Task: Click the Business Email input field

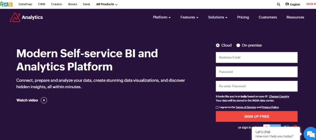Action: tap(257, 57)
